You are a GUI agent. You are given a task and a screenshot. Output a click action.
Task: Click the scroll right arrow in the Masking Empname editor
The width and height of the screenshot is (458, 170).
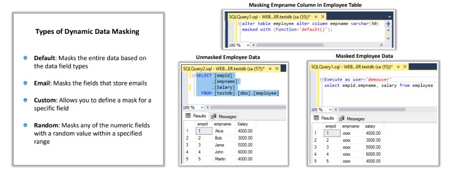pyautogui.click(x=382, y=45)
